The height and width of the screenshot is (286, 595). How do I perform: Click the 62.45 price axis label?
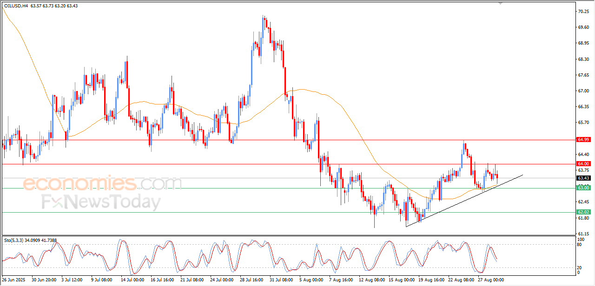pos(583,202)
